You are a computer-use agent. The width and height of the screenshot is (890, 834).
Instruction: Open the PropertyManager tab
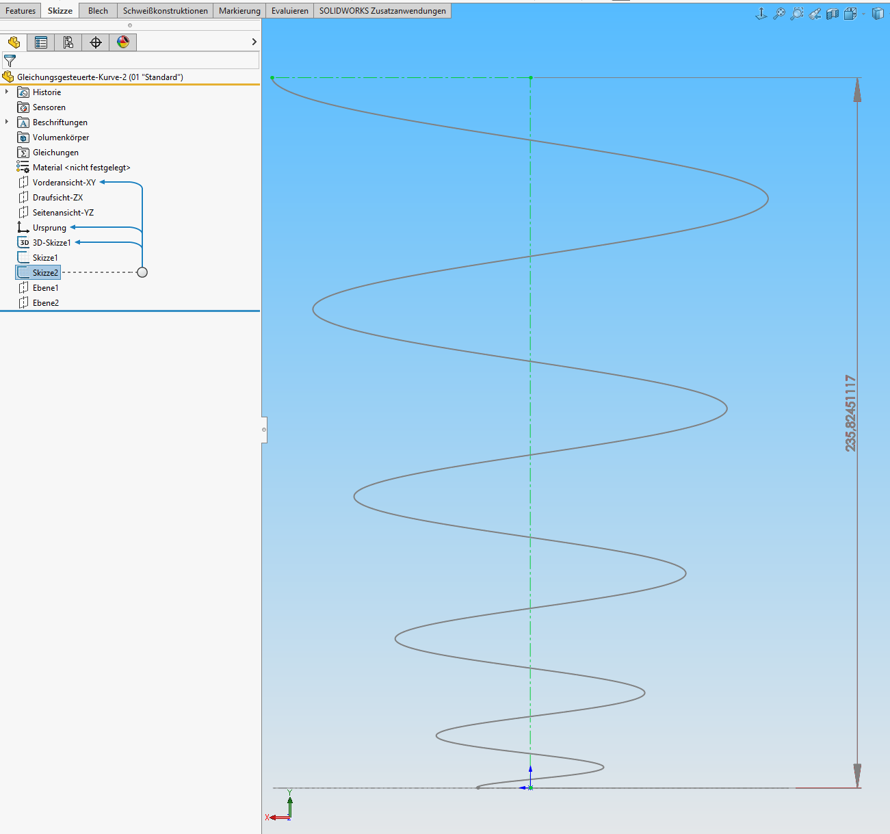coord(41,42)
